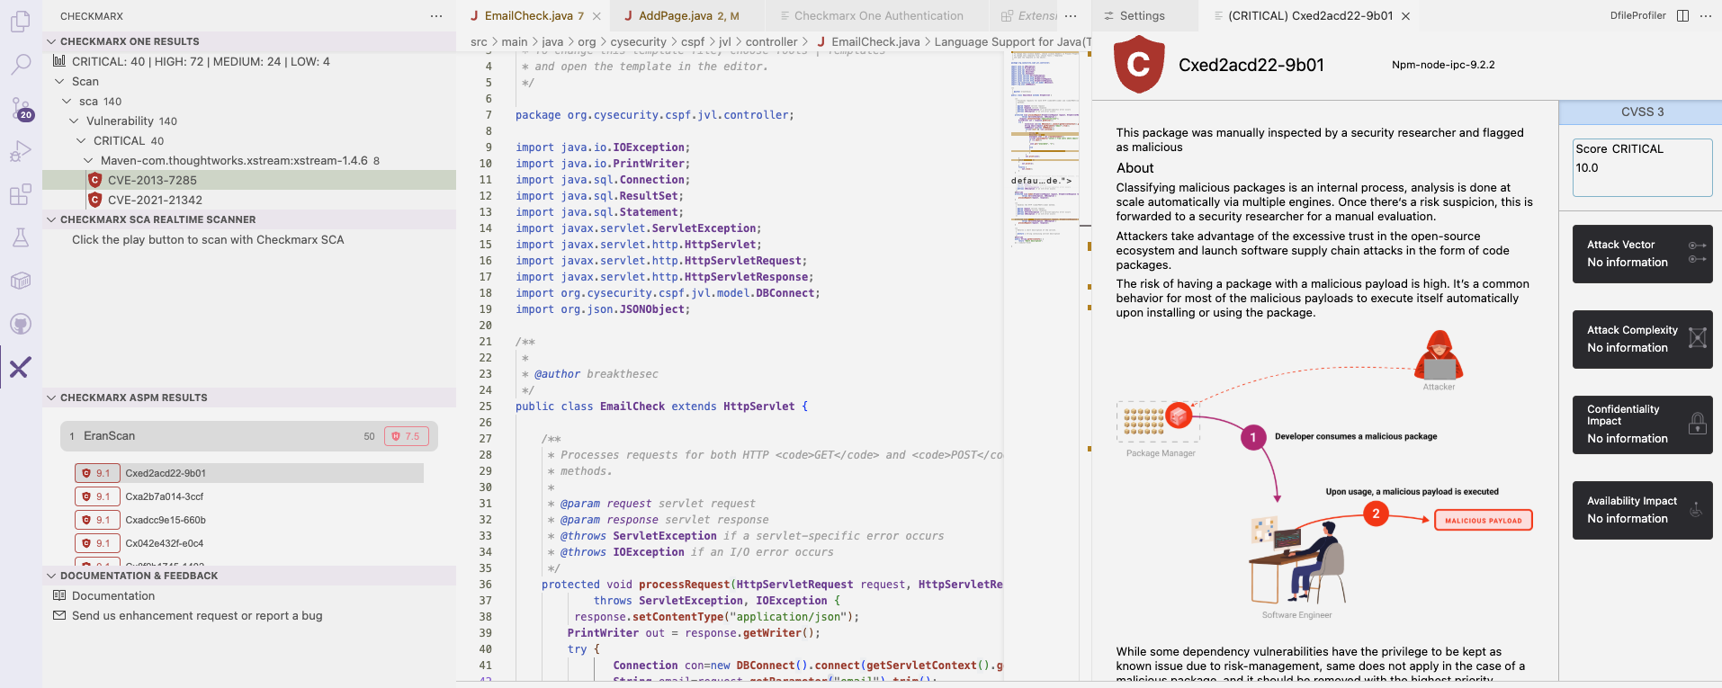This screenshot has height=688, width=1722.
Task: Open the Search view icon
Action: click(20, 64)
